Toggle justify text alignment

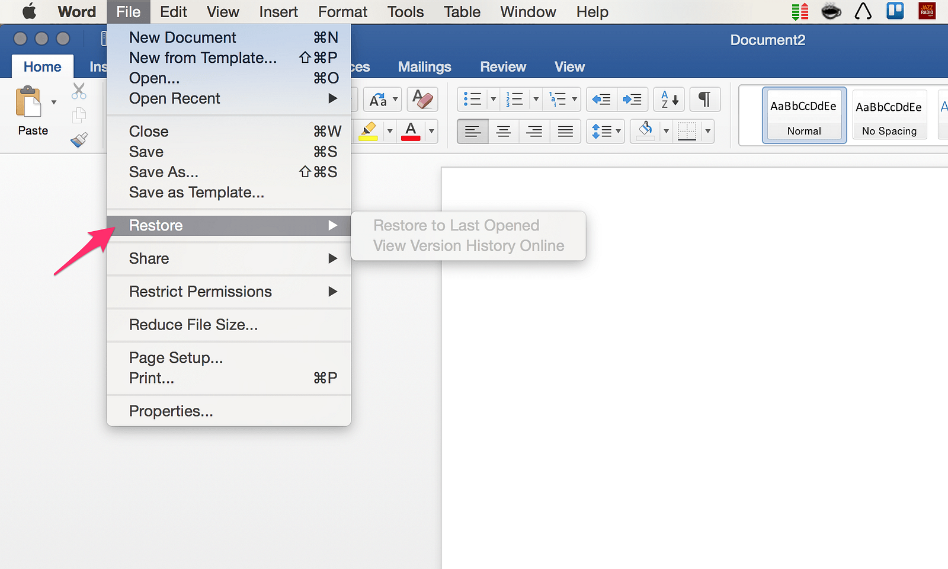[565, 131]
